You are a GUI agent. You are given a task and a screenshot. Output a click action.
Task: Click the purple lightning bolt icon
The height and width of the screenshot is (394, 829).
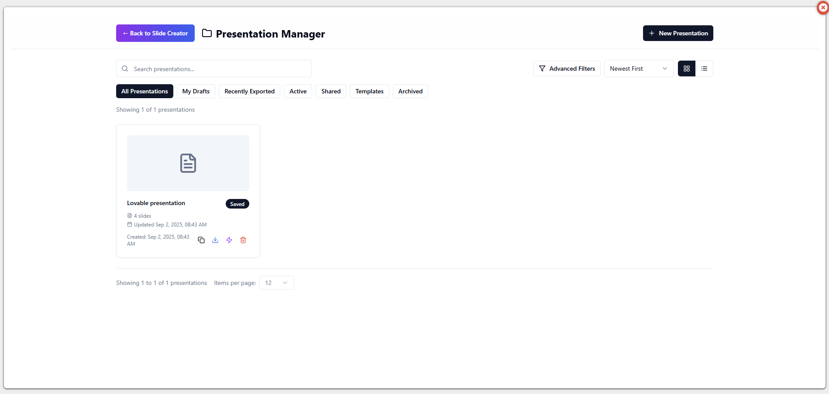coord(229,240)
